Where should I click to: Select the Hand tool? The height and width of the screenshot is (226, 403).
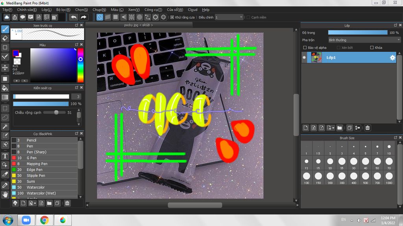5,195
